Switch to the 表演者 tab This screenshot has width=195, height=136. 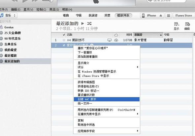tap(93, 16)
